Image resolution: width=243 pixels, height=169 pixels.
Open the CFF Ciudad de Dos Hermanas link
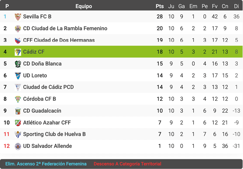point(59,40)
